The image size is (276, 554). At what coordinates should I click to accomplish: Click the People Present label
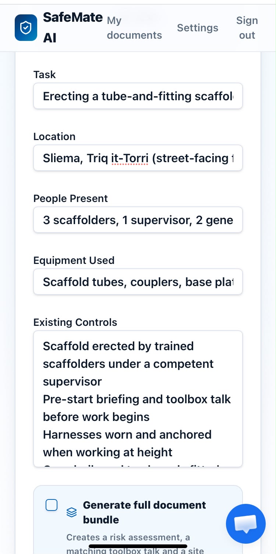(71, 198)
